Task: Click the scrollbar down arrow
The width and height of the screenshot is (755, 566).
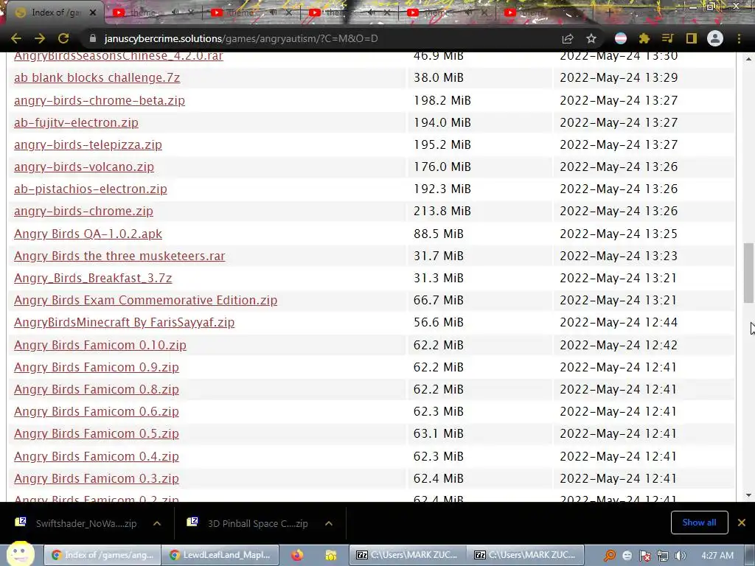Action: pyautogui.click(x=748, y=495)
